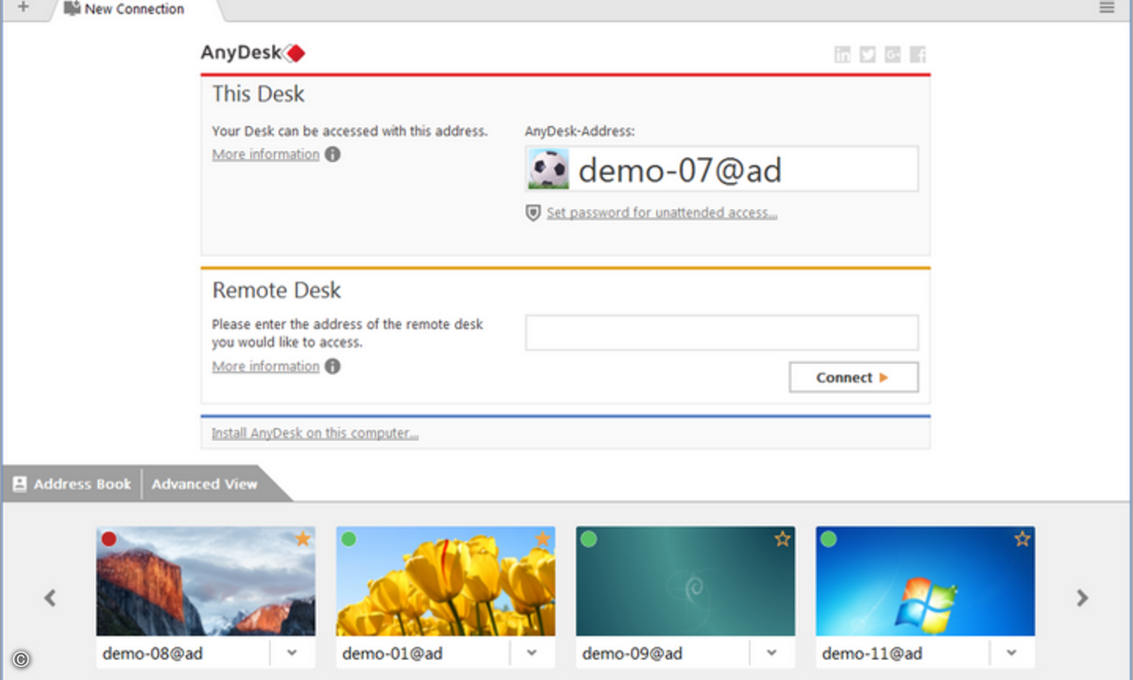The height and width of the screenshot is (680, 1133).
Task: Click the demo-01@ad label text
Action: pyautogui.click(x=393, y=653)
